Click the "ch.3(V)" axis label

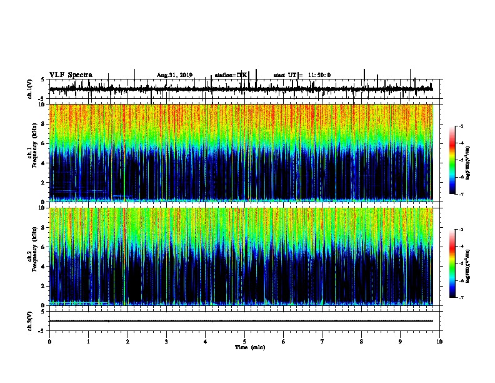click(30, 321)
